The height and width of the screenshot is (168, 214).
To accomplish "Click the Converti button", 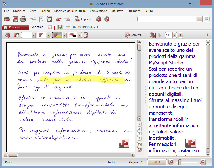I will [133, 35].
